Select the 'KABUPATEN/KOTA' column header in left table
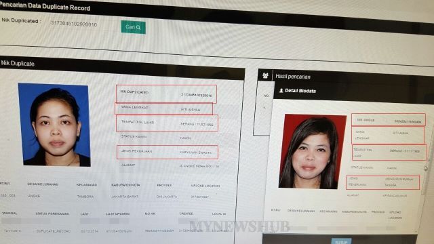The width and height of the screenshot is (434, 244). [125, 185]
